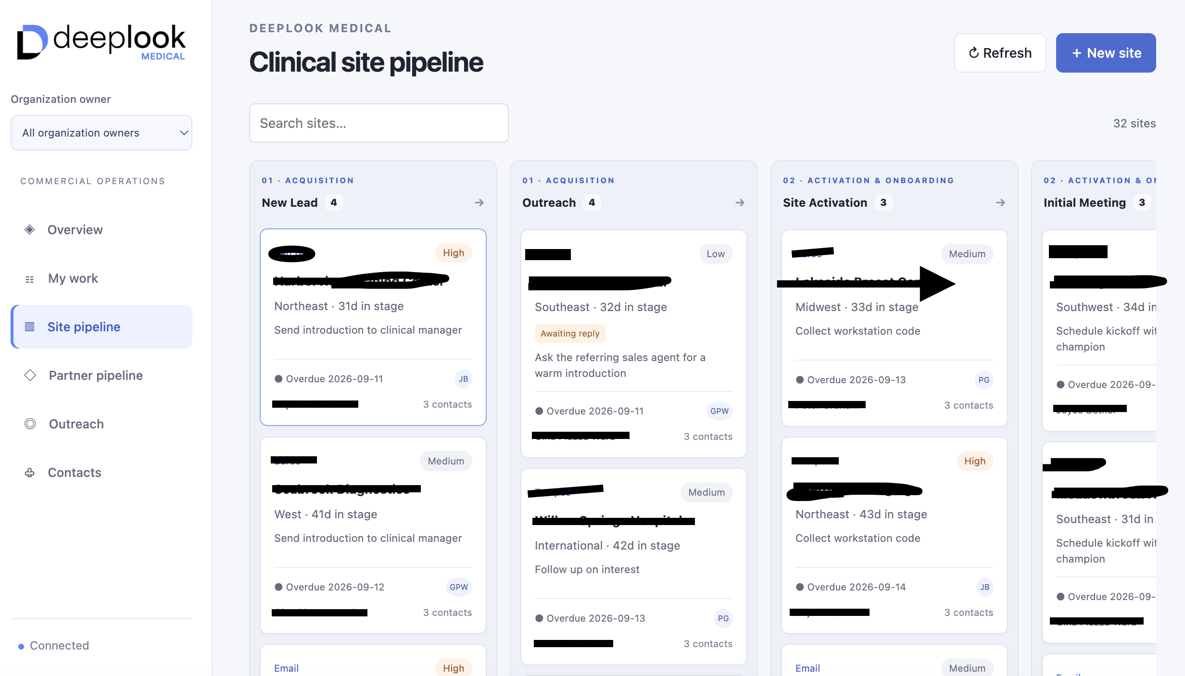1185x676 pixels.
Task: Advance New Lead column arrow
Action: [479, 203]
